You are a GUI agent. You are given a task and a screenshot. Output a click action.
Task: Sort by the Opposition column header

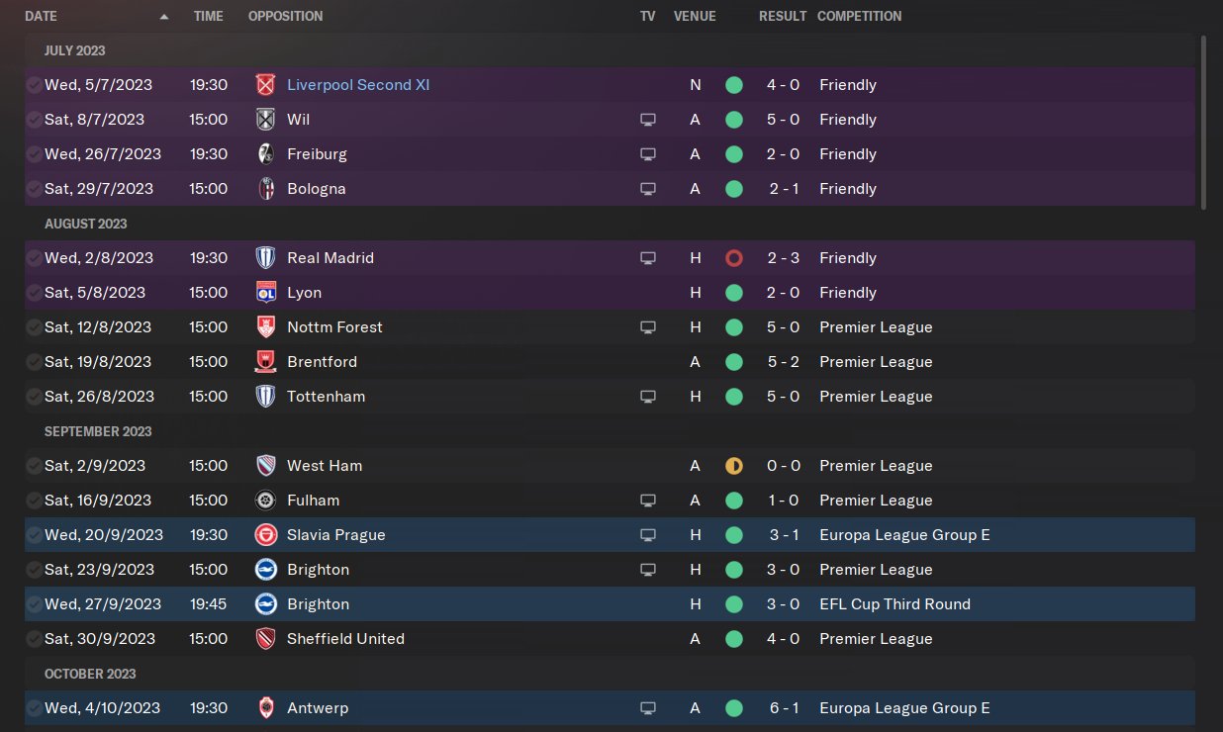pyautogui.click(x=285, y=17)
